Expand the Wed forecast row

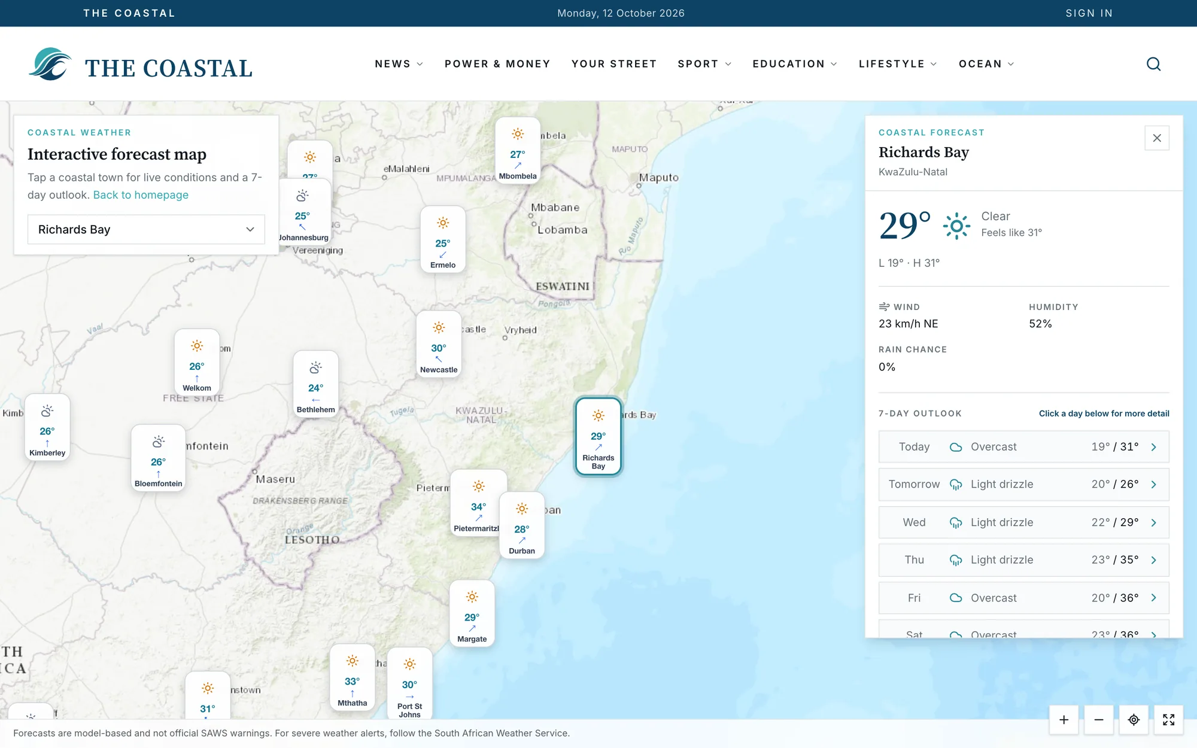(1023, 522)
